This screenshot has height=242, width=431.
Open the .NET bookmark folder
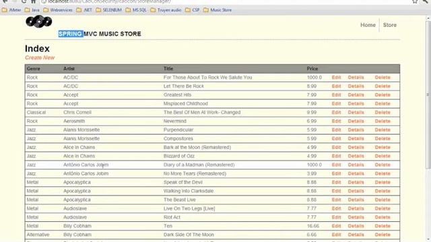click(x=84, y=10)
